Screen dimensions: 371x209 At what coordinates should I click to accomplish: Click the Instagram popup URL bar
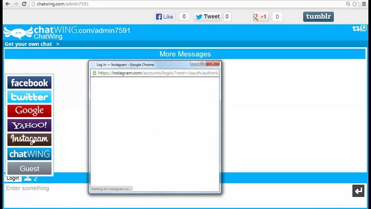[x=155, y=73]
